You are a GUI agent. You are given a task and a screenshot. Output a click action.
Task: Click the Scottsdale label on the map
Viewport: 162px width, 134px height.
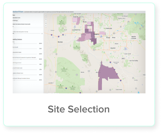tap(109, 28)
